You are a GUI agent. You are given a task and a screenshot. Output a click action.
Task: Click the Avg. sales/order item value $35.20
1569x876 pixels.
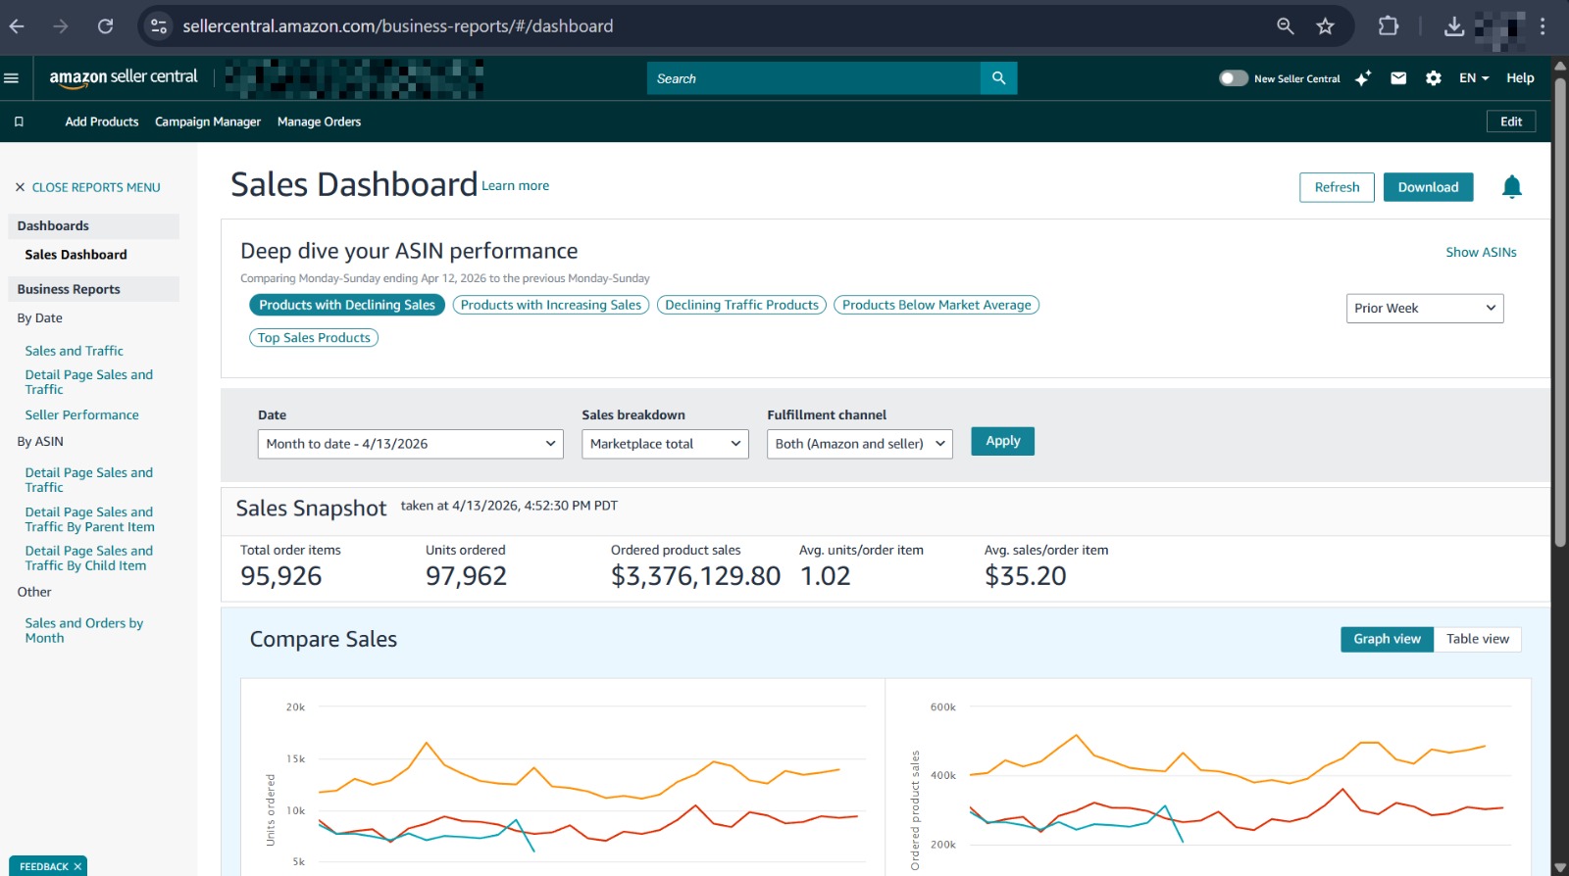coord(1025,576)
